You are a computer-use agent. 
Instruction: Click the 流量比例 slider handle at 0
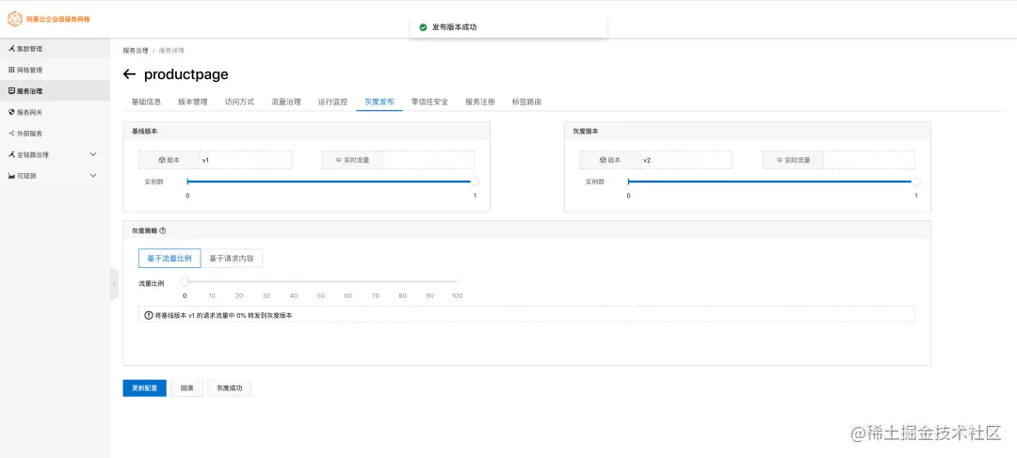185,281
